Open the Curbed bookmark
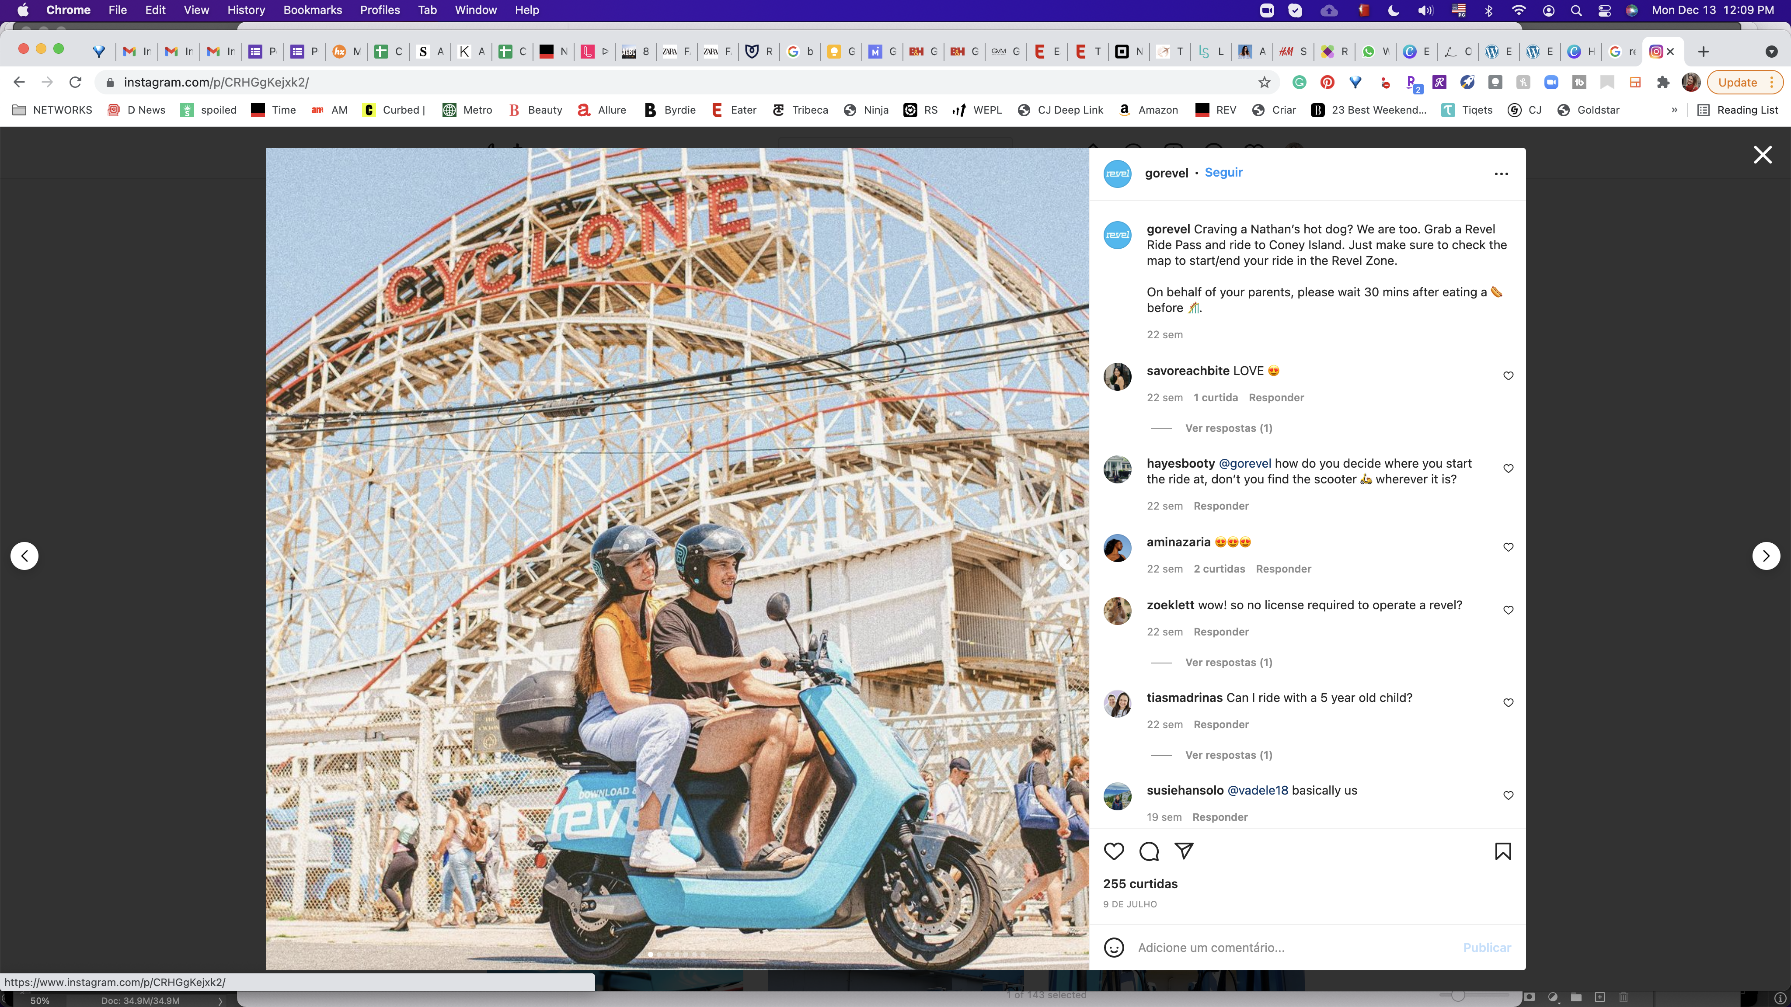The width and height of the screenshot is (1791, 1007). [x=394, y=110]
